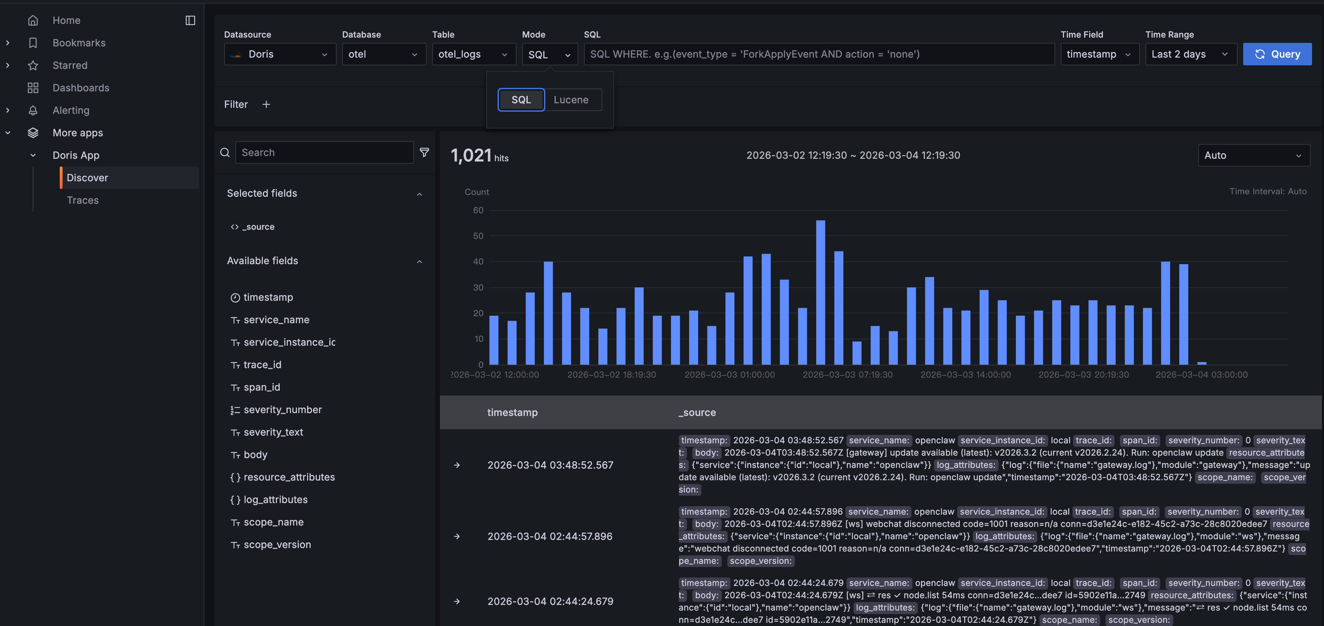Click the Starred star icon
Screen dimensions: 1324x626
[x=33, y=65]
